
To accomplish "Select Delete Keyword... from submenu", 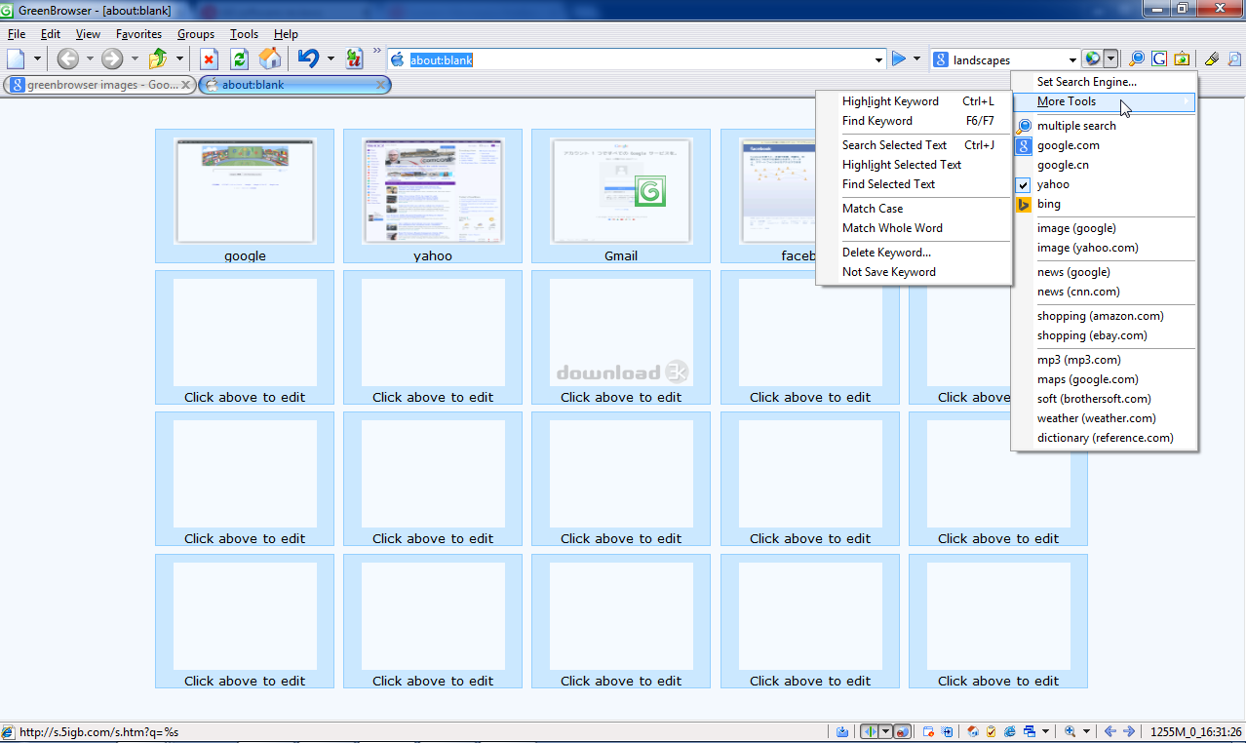I will tap(886, 253).
